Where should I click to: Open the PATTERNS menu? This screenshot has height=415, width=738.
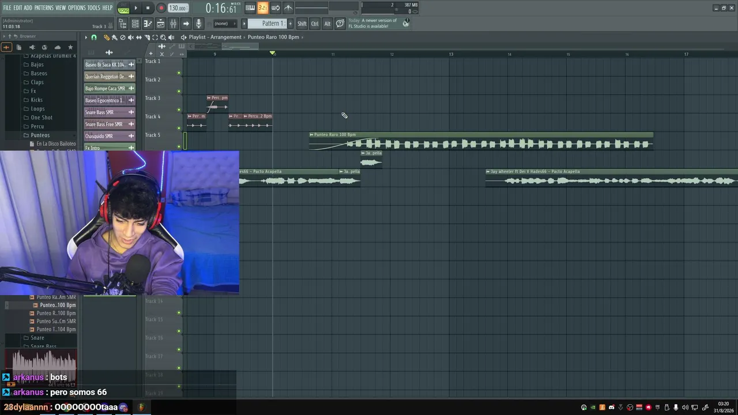click(x=44, y=8)
